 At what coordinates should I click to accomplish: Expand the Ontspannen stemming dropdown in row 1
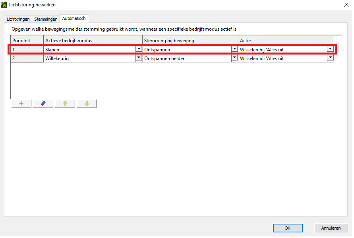click(x=234, y=49)
